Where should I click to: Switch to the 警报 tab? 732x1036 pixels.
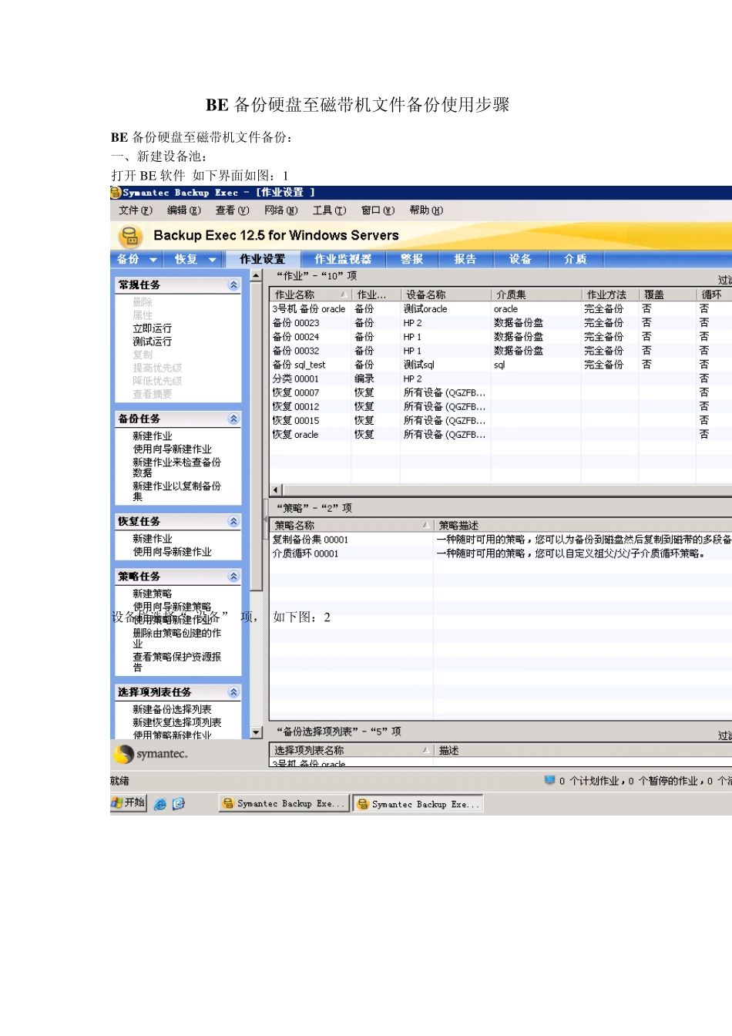411,260
